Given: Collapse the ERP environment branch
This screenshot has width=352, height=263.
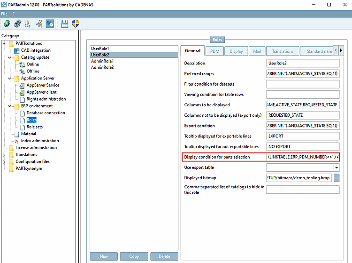Looking at the screenshot, I should (10, 106).
